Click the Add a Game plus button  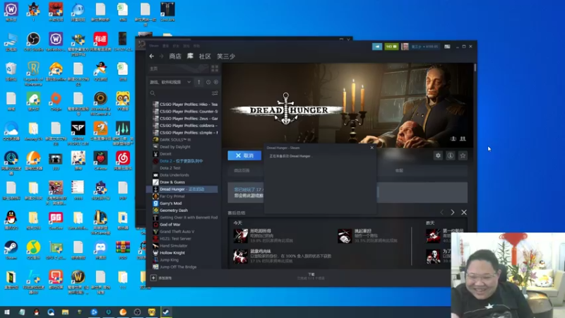point(153,278)
